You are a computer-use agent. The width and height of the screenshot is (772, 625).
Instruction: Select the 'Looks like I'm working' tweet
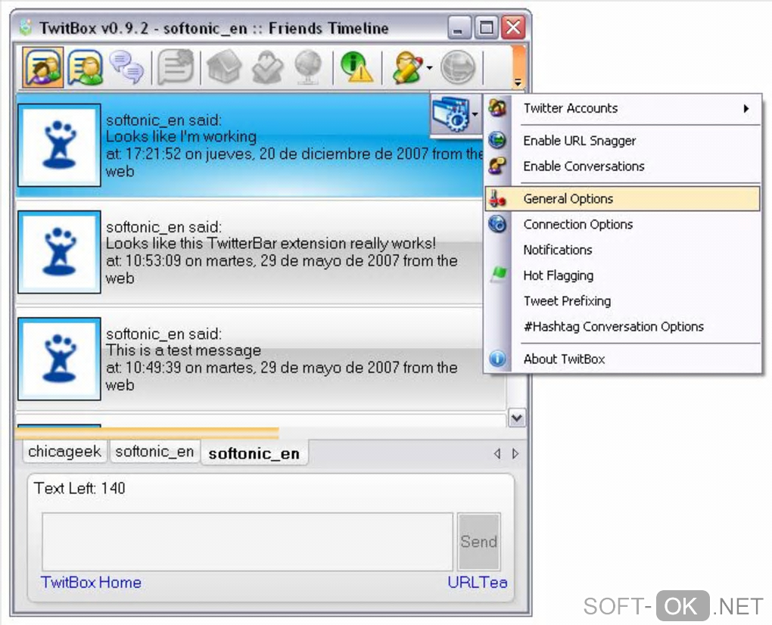click(249, 145)
